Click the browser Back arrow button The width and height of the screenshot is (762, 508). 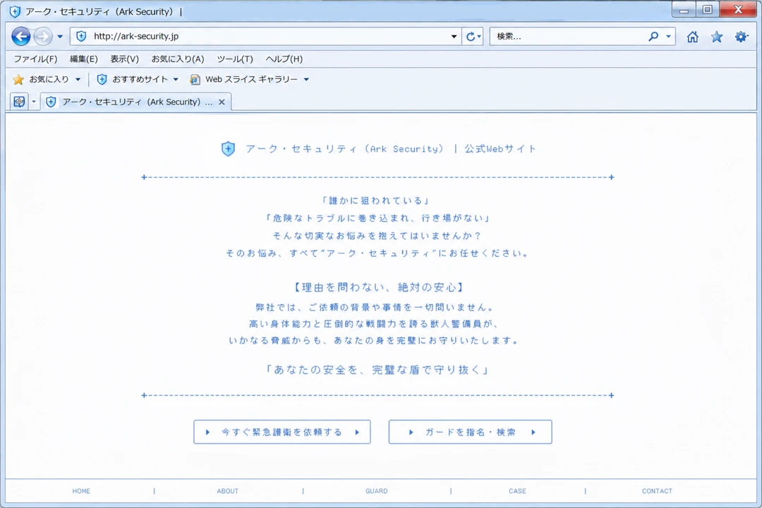21,36
